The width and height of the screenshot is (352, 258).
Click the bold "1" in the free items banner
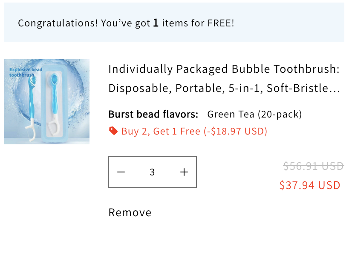(156, 23)
